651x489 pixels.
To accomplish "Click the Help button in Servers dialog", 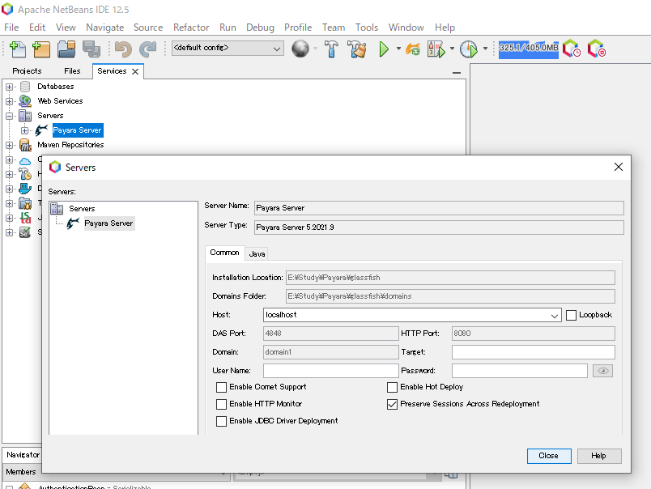I will (598, 456).
